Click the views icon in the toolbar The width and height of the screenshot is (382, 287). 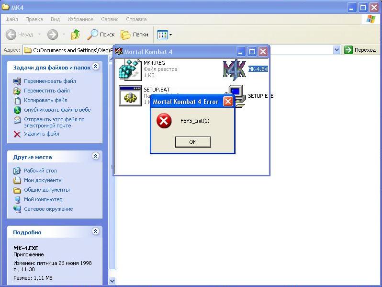click(162, 34)
